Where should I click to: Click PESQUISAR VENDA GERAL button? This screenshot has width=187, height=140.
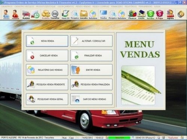click(47, 99)
